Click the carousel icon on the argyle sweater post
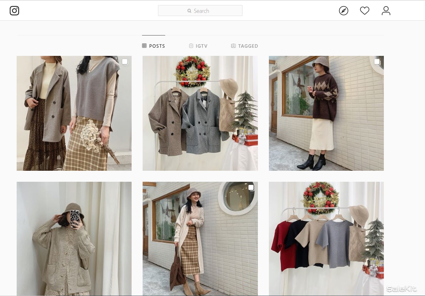Image resolution: width=425 pixels, height=296 pixels. coord(377,62)
